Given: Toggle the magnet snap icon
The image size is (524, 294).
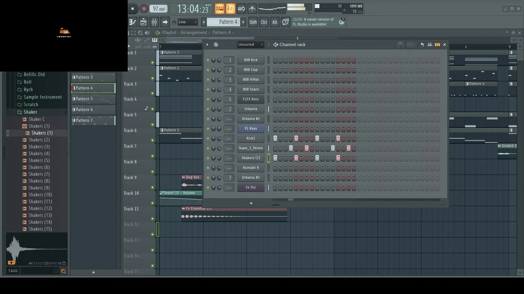Looking at the screenshot, I should pyautogui.click(x=174, y=22).
